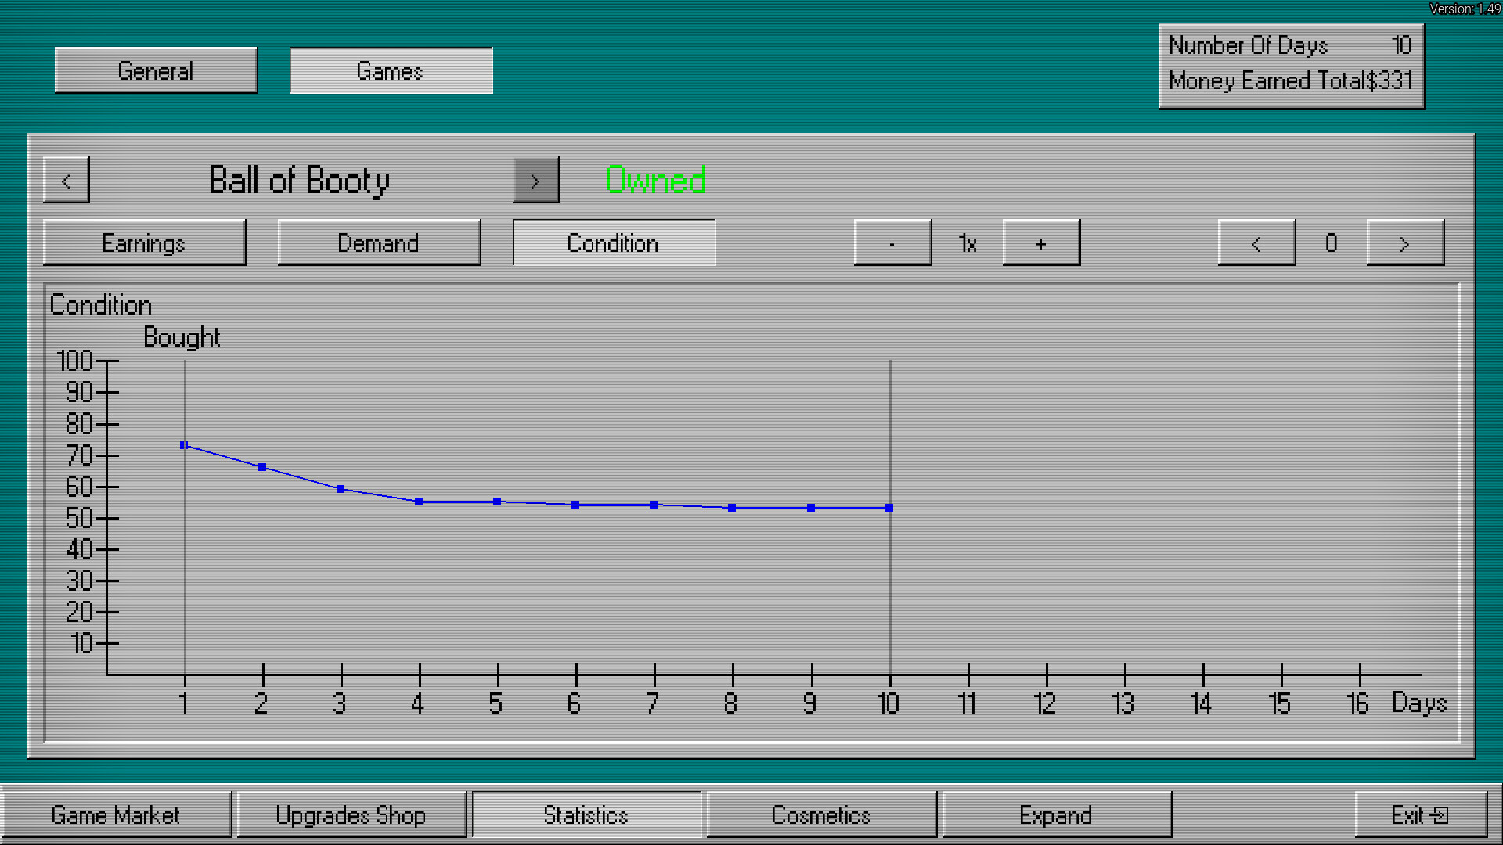Open the Upgrades Shop
The height and width of the screenshot is (845, 1503).
(x=351, y=814)
